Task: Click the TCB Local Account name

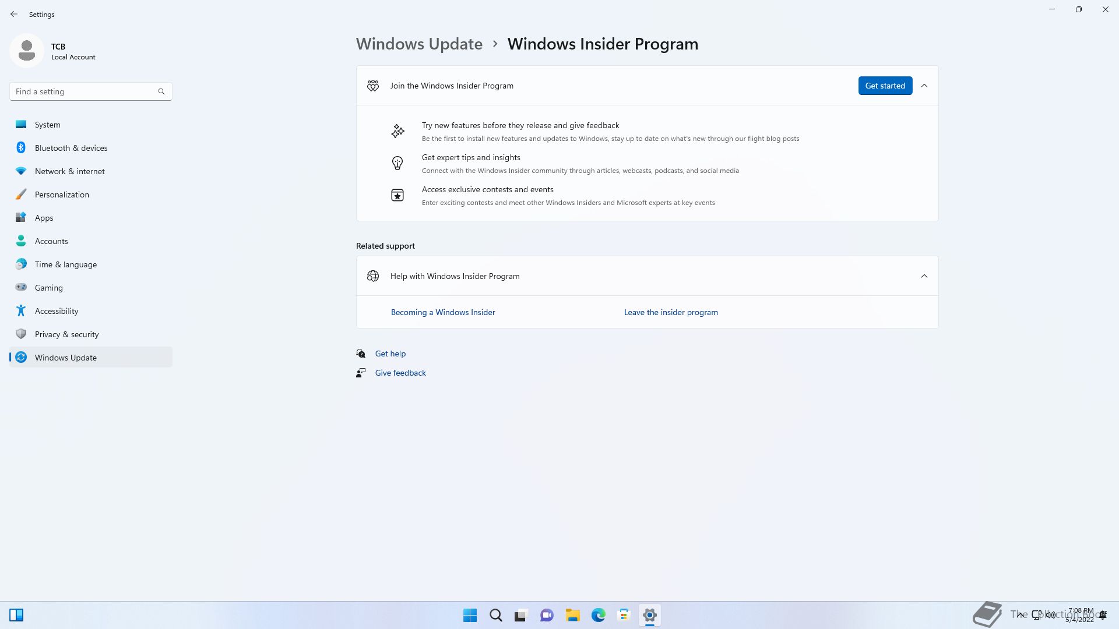Action: point(73,51)
